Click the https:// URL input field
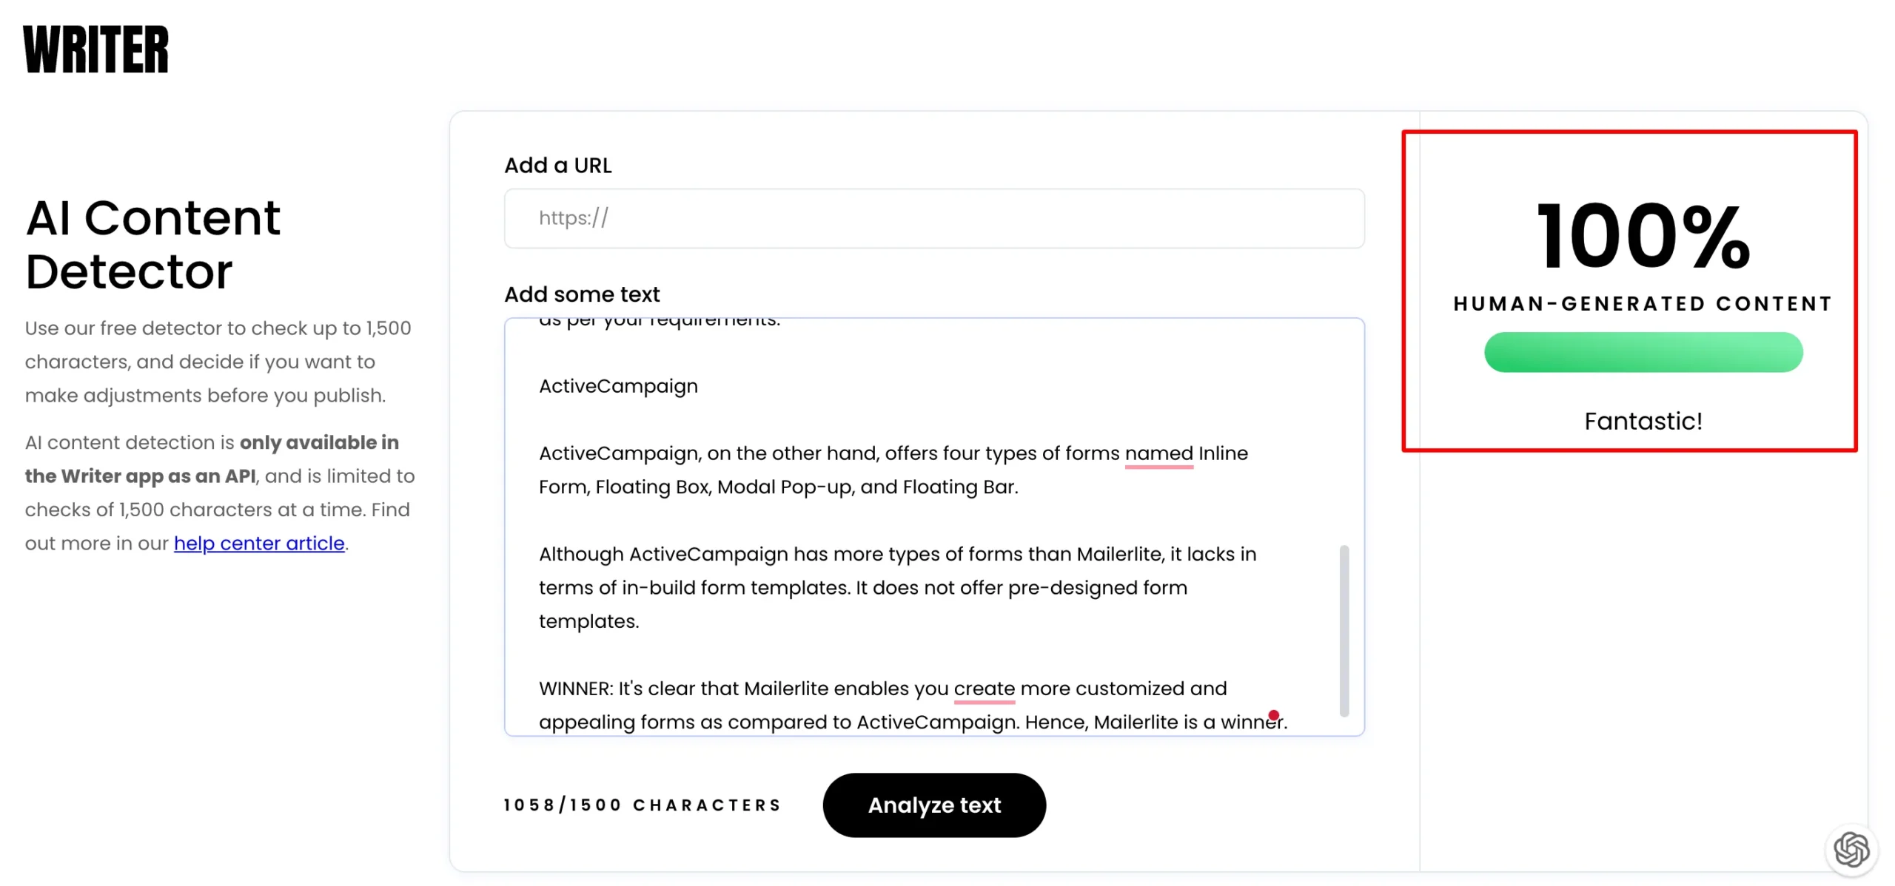 tap(933, 218)
